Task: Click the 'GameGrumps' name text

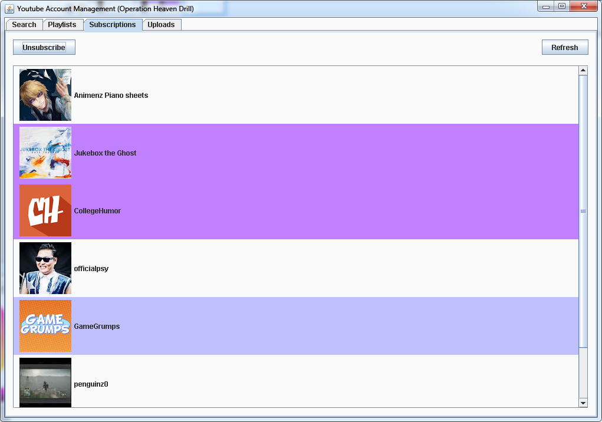Action: pyautogui.click(x=97, y=327)
